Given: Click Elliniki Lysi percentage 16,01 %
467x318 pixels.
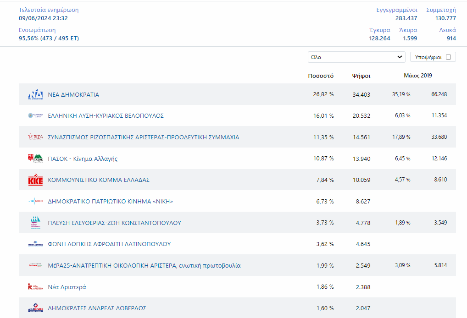Looking at the screenshot, I should point(323,116).
